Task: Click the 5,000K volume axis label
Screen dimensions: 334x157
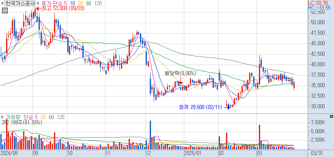Action: [318, 131]
